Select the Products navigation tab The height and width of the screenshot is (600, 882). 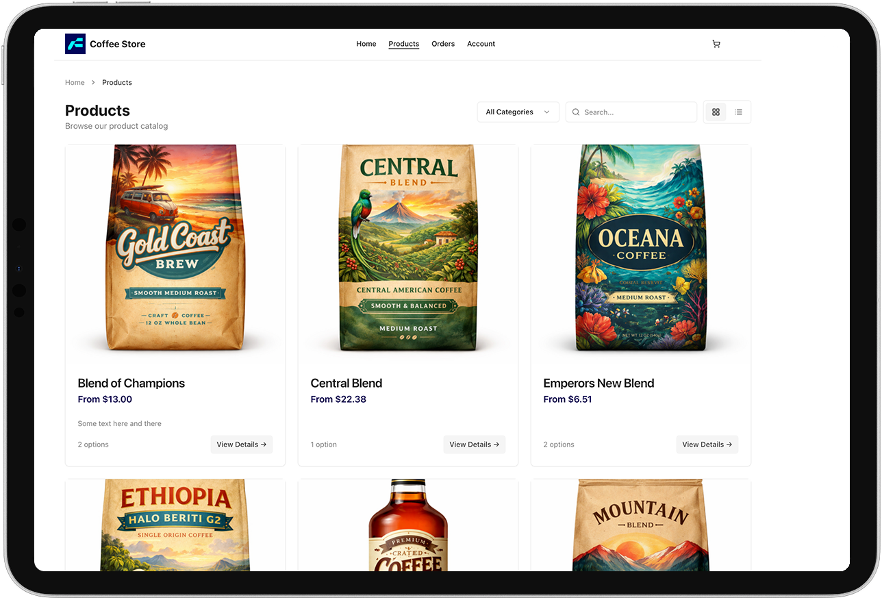tap(404, 44)
